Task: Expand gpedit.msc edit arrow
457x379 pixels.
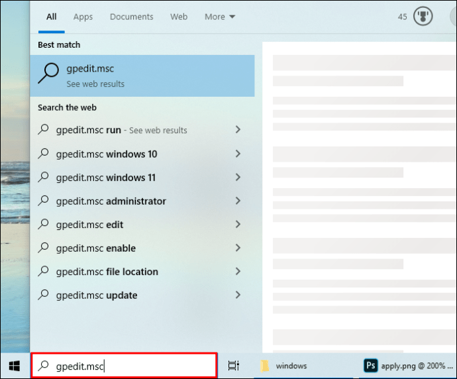Action: tap(238, 224)
